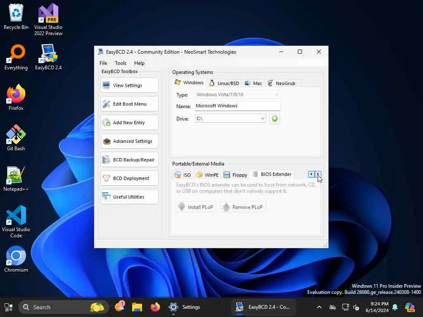Click the taskbar Search box
Image resolution: width=423 pixels, height=317 pixels.
pyautogui.click(x=63, y=307)
